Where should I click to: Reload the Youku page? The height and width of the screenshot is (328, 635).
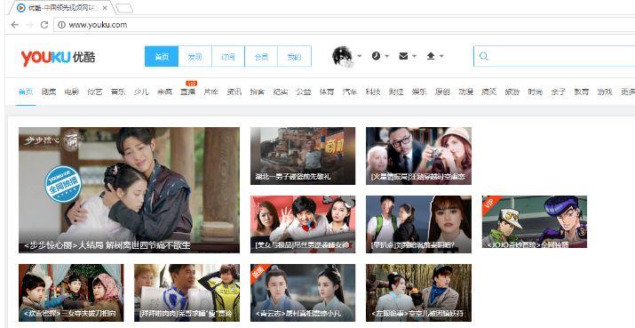(44, 25)
